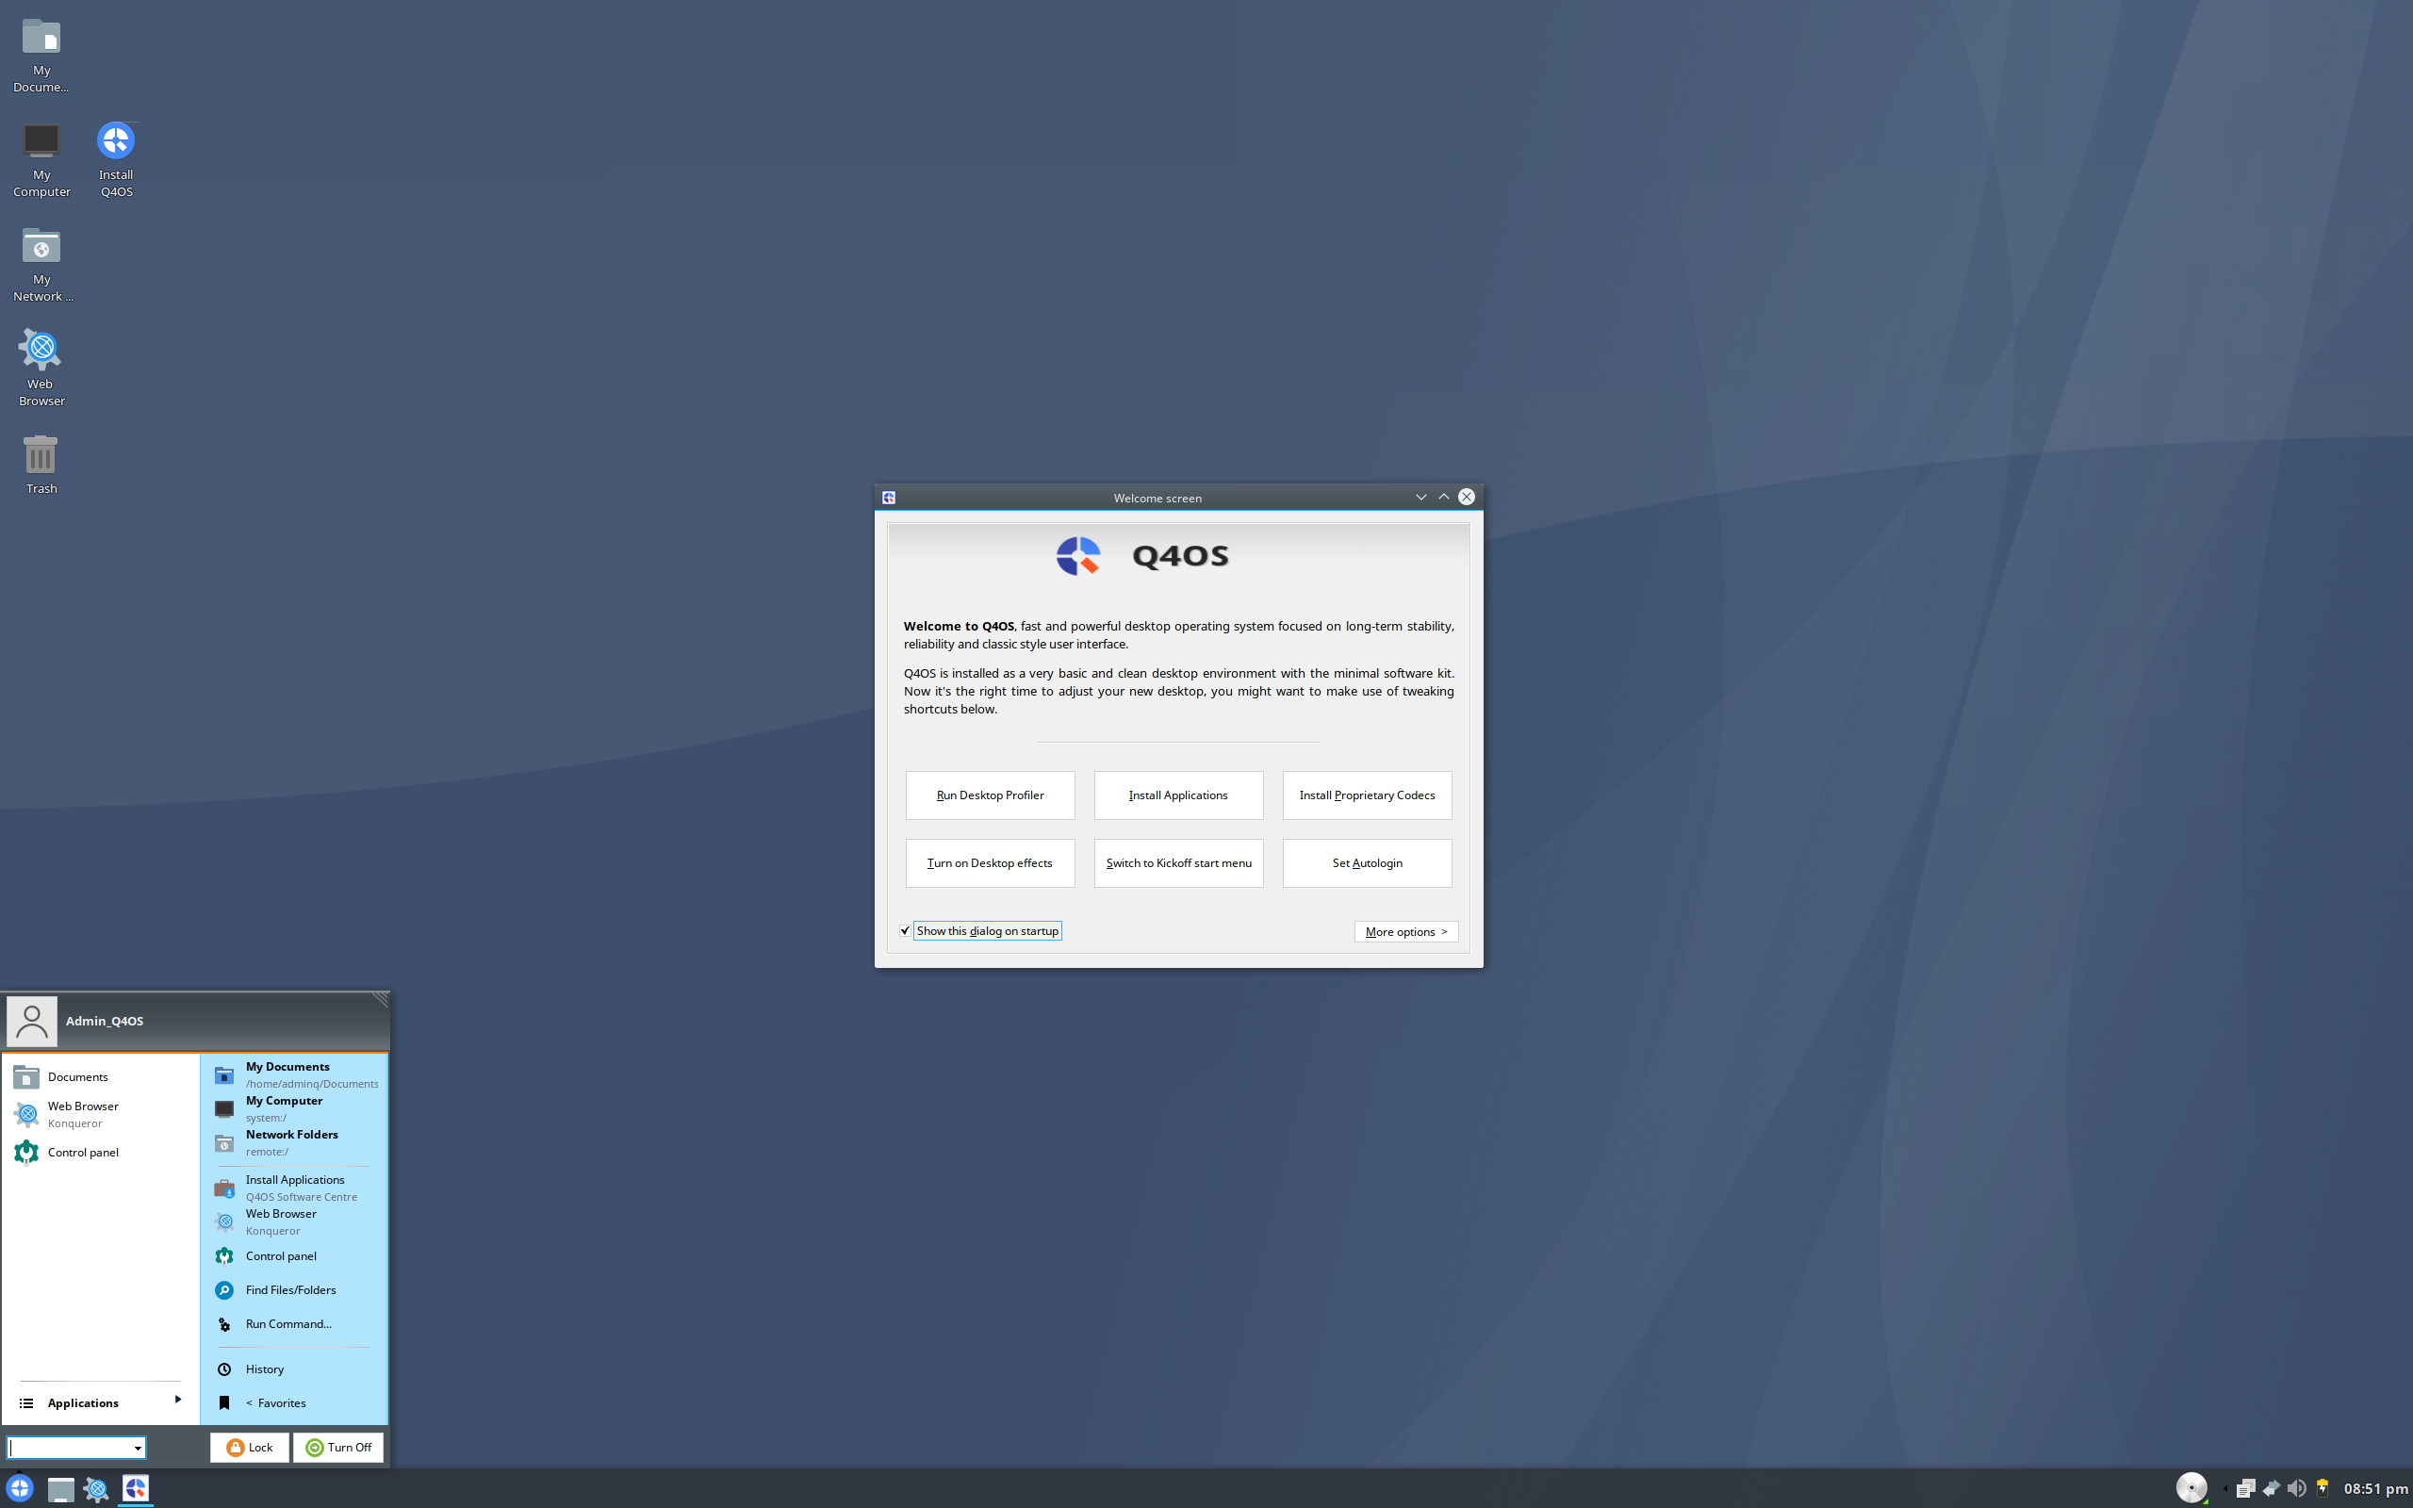2413x1508 pixels.
Task: Click the Show Desktop taskbar icon
Action: (61, 1489)
